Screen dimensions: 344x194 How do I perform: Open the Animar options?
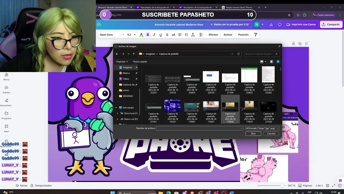[228, 35]
